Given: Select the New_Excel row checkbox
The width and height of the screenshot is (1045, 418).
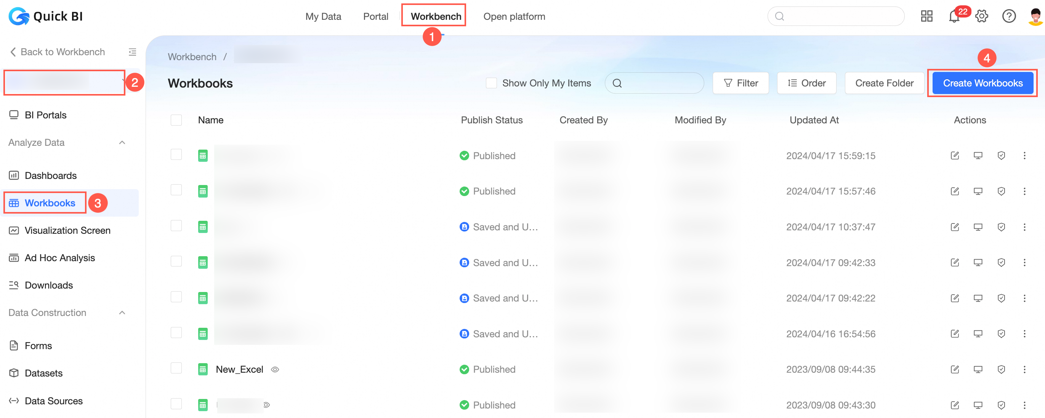Looking at the screenshot, I should [176, 368].
